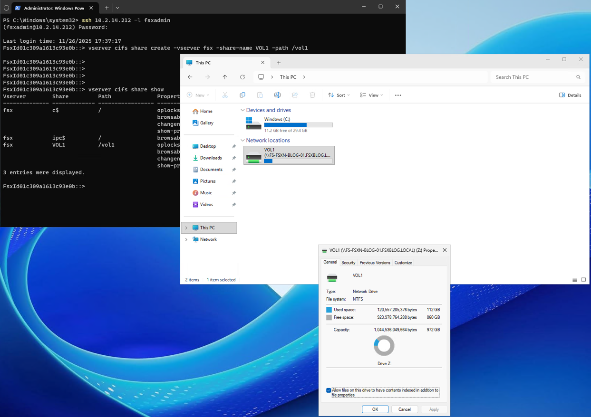Close the PowerShell tab
Screen dimensions: 591x417
tap(91, 8)
